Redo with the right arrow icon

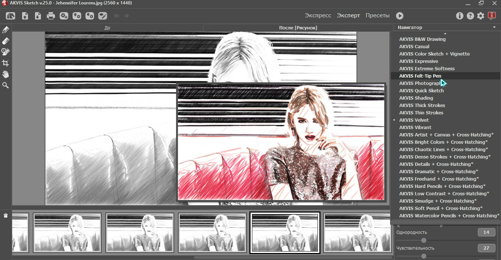click(x=127, y=16)
